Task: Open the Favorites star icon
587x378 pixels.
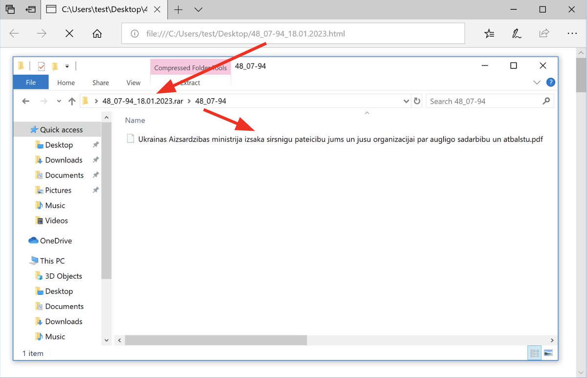Action: (x=489, y=34)
